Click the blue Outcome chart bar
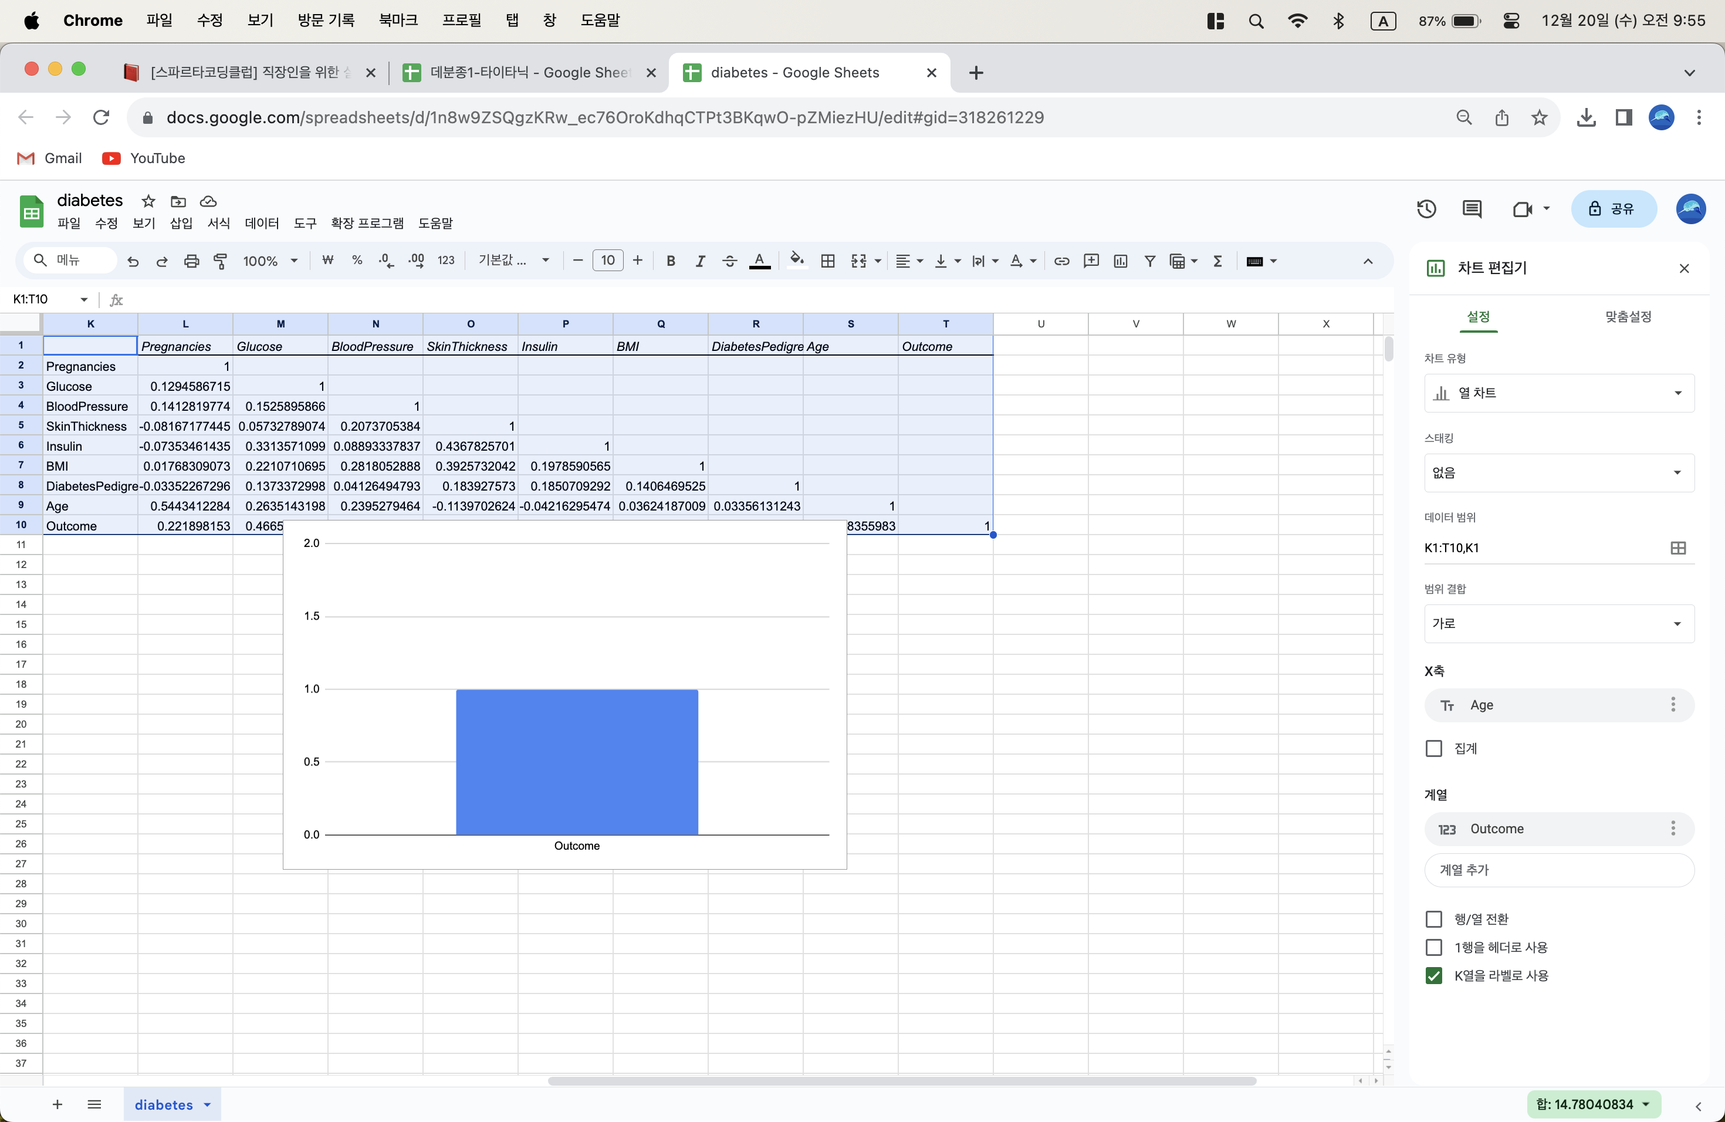 click(x=577, y=762)
